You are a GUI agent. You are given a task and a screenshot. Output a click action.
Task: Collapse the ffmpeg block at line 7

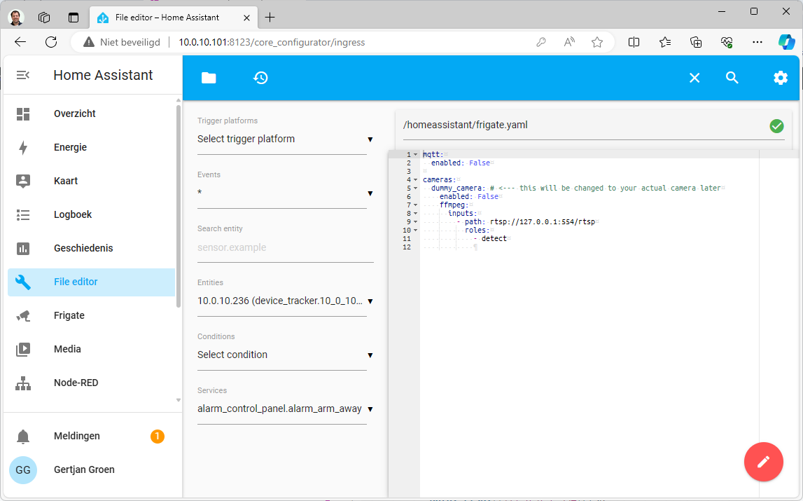[416, 205]
